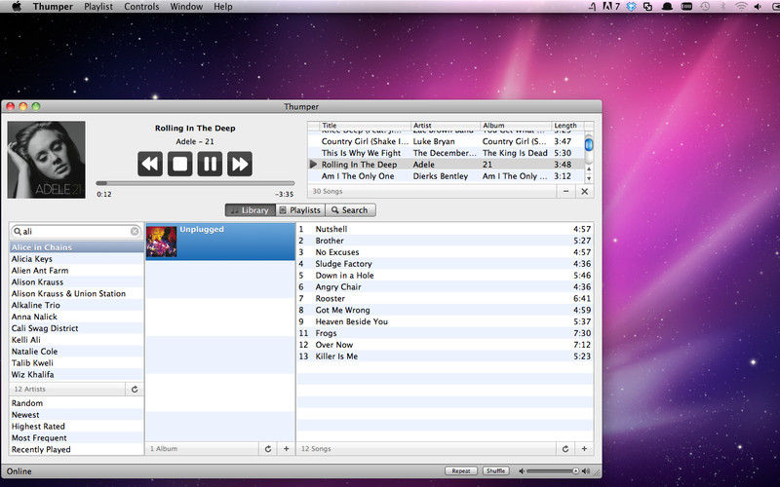Open the Controls menu
The width and height of the screenshot is (780, 487).
141,7
